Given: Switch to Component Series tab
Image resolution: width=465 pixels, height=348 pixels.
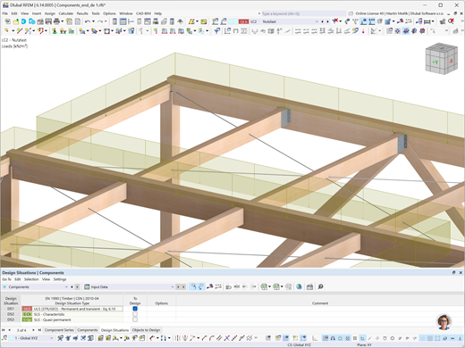Looking at the screenshot, I should coord(59,330).
